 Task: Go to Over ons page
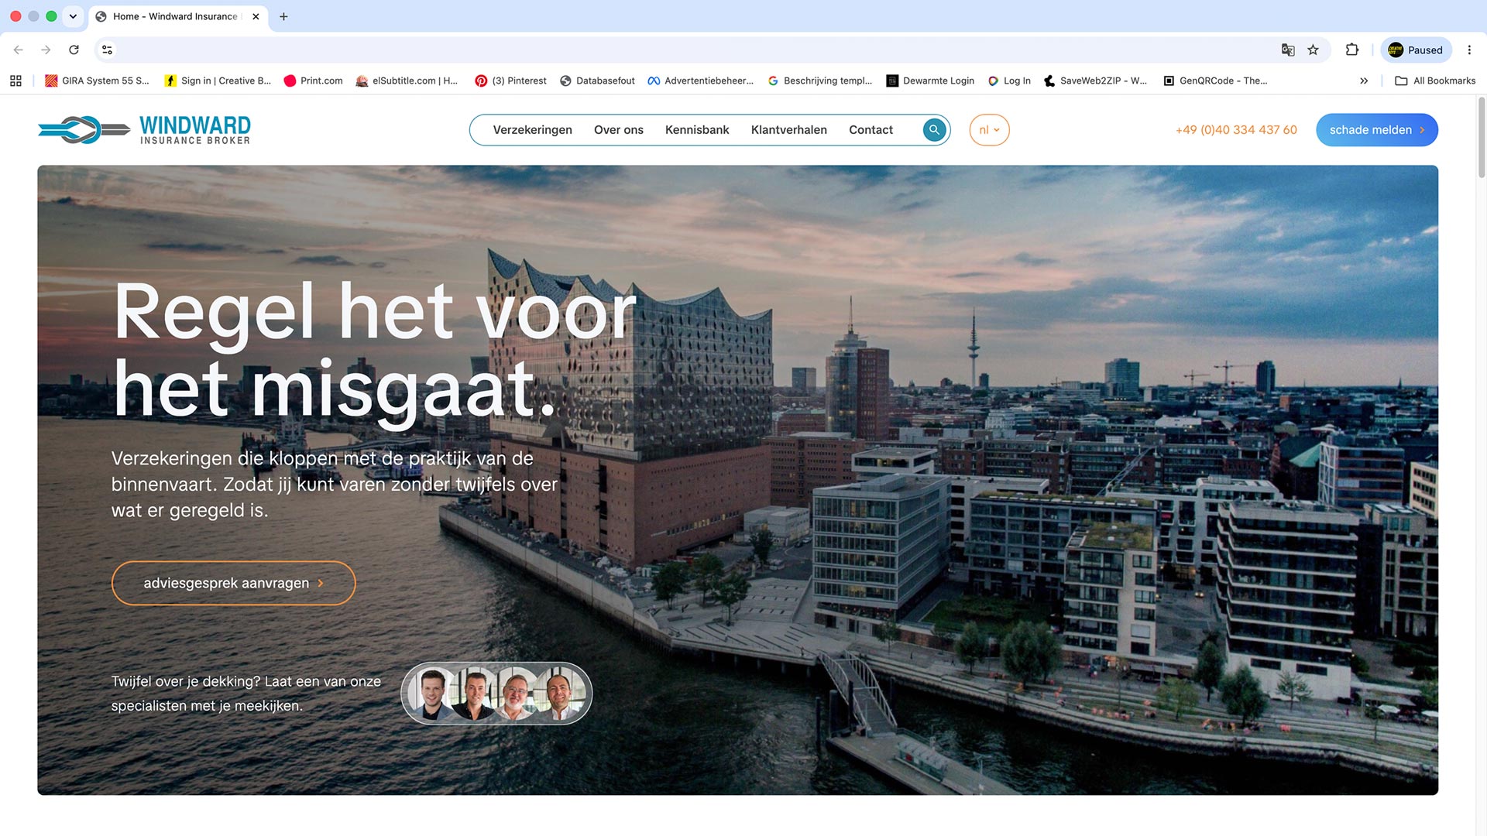tap(618, 130)
